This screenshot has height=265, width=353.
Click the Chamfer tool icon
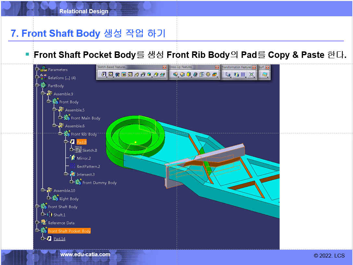pos(182,75)
